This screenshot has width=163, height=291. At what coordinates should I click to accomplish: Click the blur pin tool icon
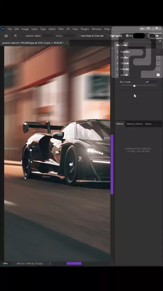tap(16, 36)
